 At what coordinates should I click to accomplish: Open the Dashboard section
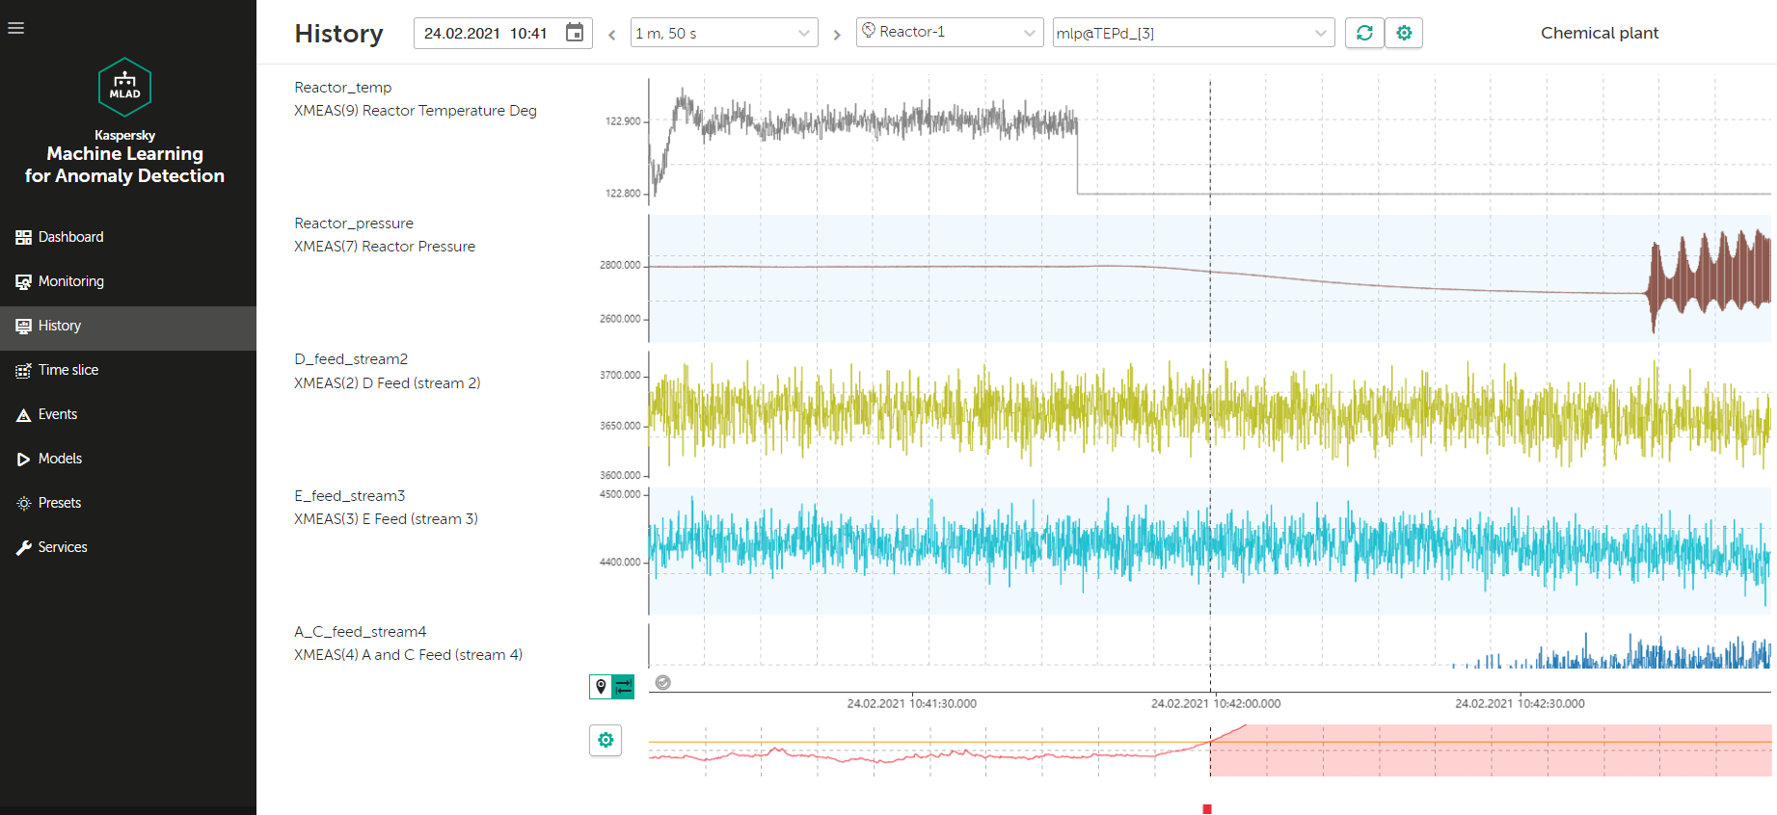(x=70, y=237)
